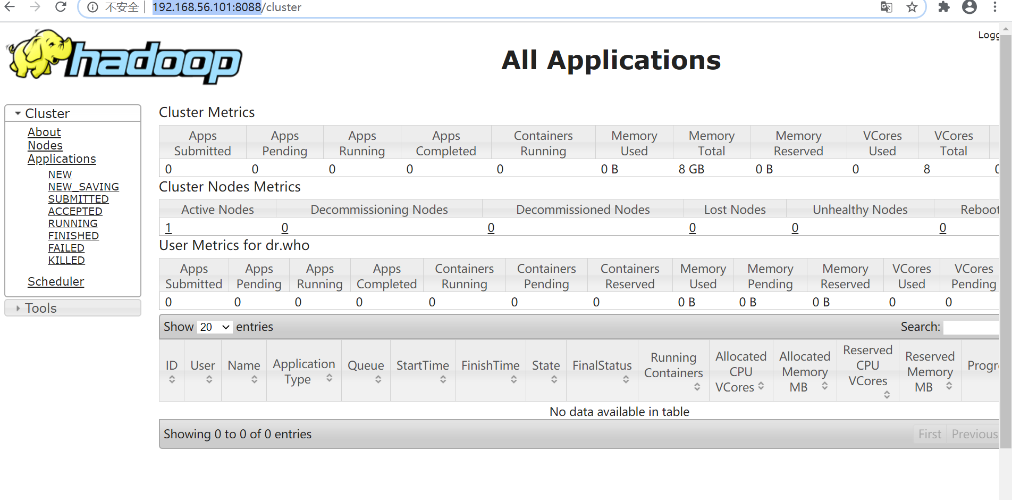Viewport: 1012px width, 500px height.
Task: Sort by State column arrows
Action: tap(554, 379)
